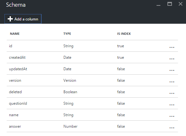Open the ellipsis menu for updatedAt row
186x136 pixels.
point(172,70)
